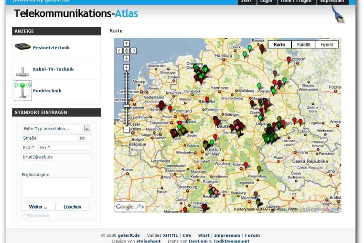Viewport: 364px width, 243px height.
Task: Click the olive marker near Regensburg
Action: tap(259, 169)
